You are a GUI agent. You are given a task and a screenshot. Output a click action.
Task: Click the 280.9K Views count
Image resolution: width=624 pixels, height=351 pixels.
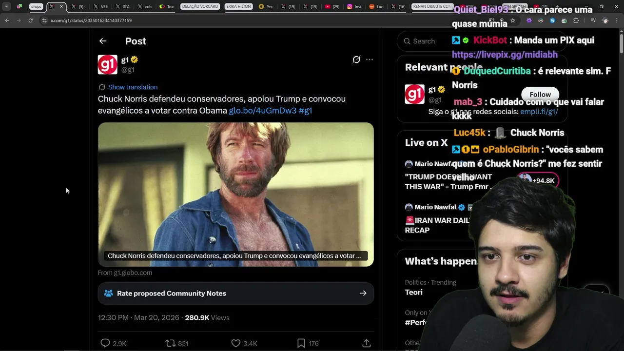click(207, 318)
